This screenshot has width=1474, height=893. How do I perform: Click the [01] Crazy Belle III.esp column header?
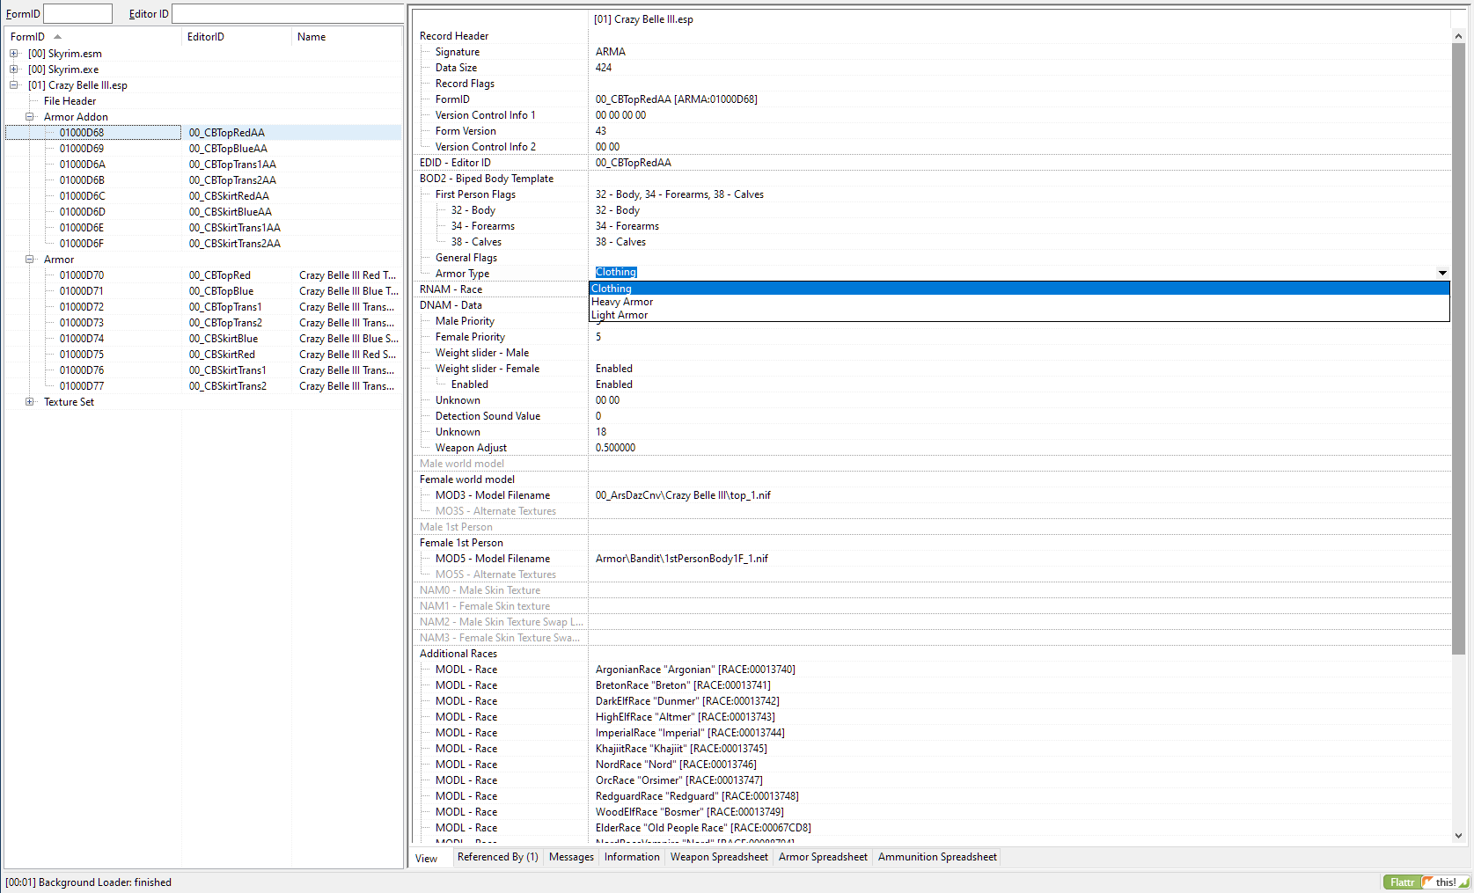[1019, 19]
